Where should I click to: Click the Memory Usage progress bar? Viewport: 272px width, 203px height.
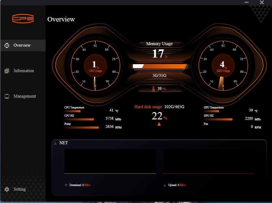(159, 67)
